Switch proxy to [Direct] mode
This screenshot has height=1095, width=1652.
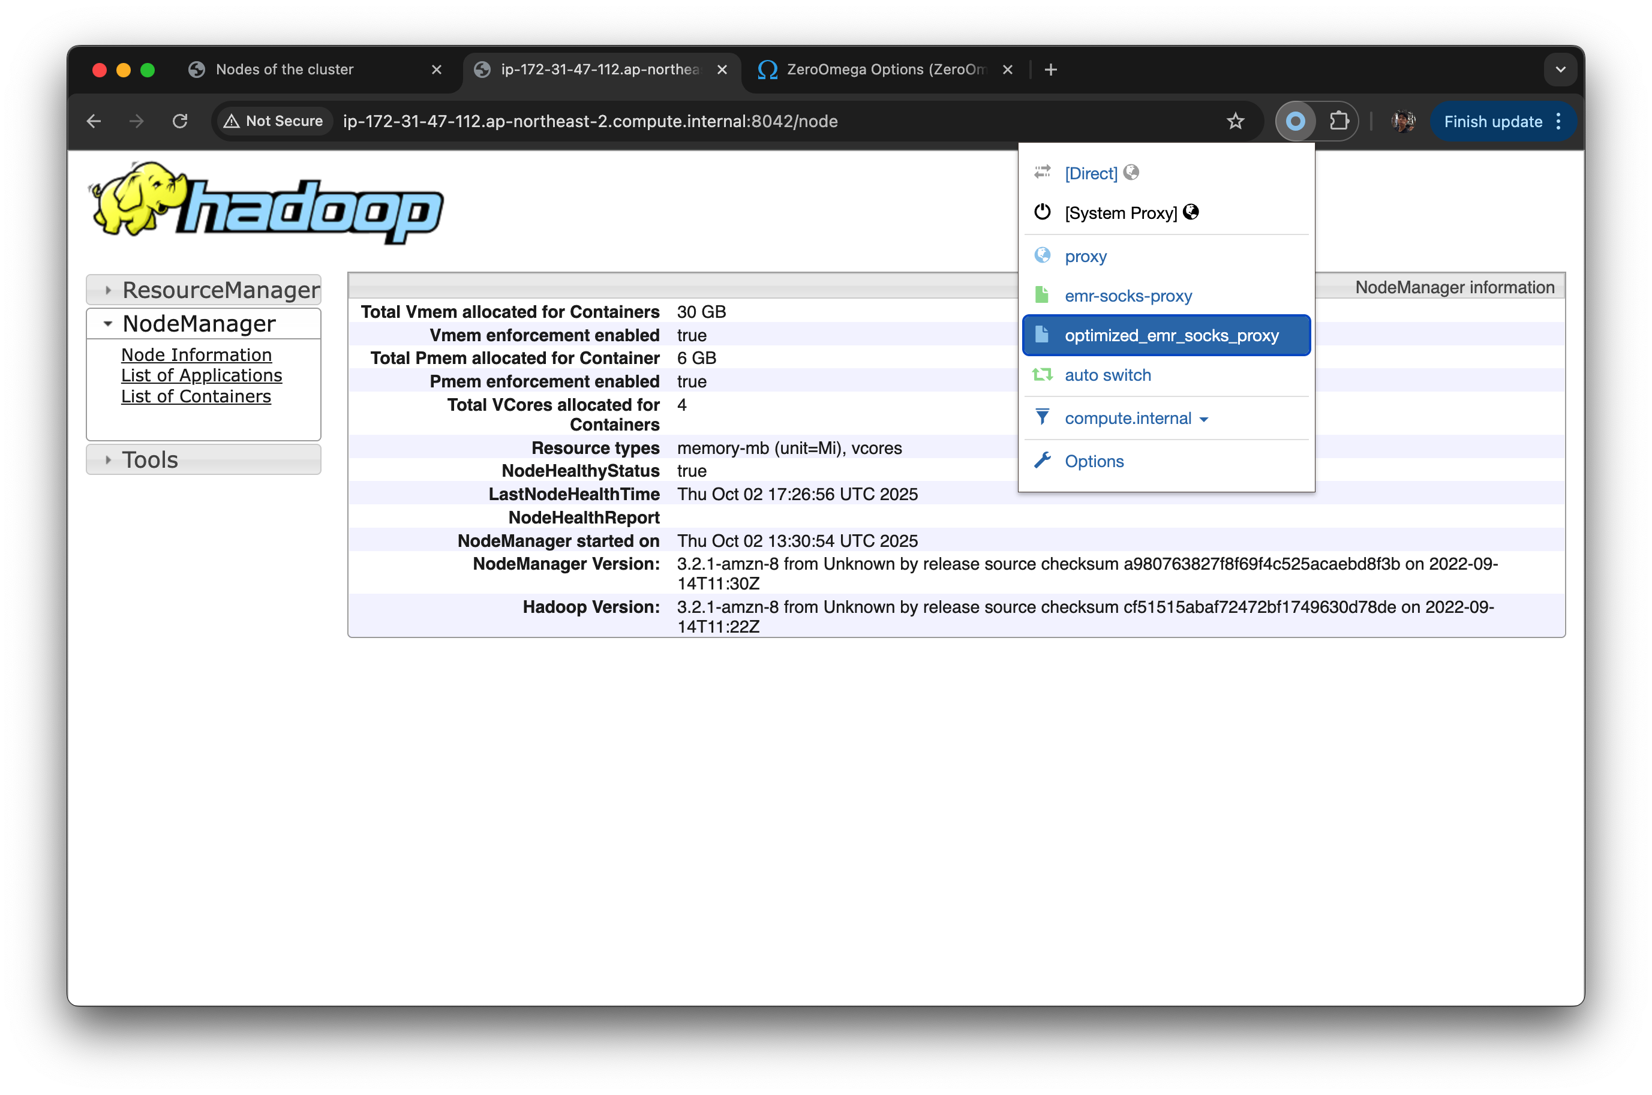(1091, 173)
